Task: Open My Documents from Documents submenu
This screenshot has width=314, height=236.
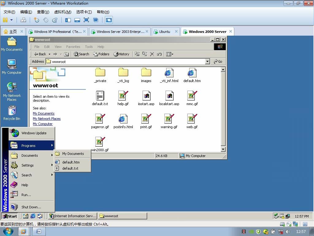Action: click(72, 154)
